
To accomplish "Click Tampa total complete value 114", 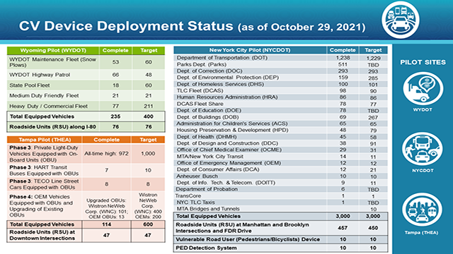I will pos(106,224).
